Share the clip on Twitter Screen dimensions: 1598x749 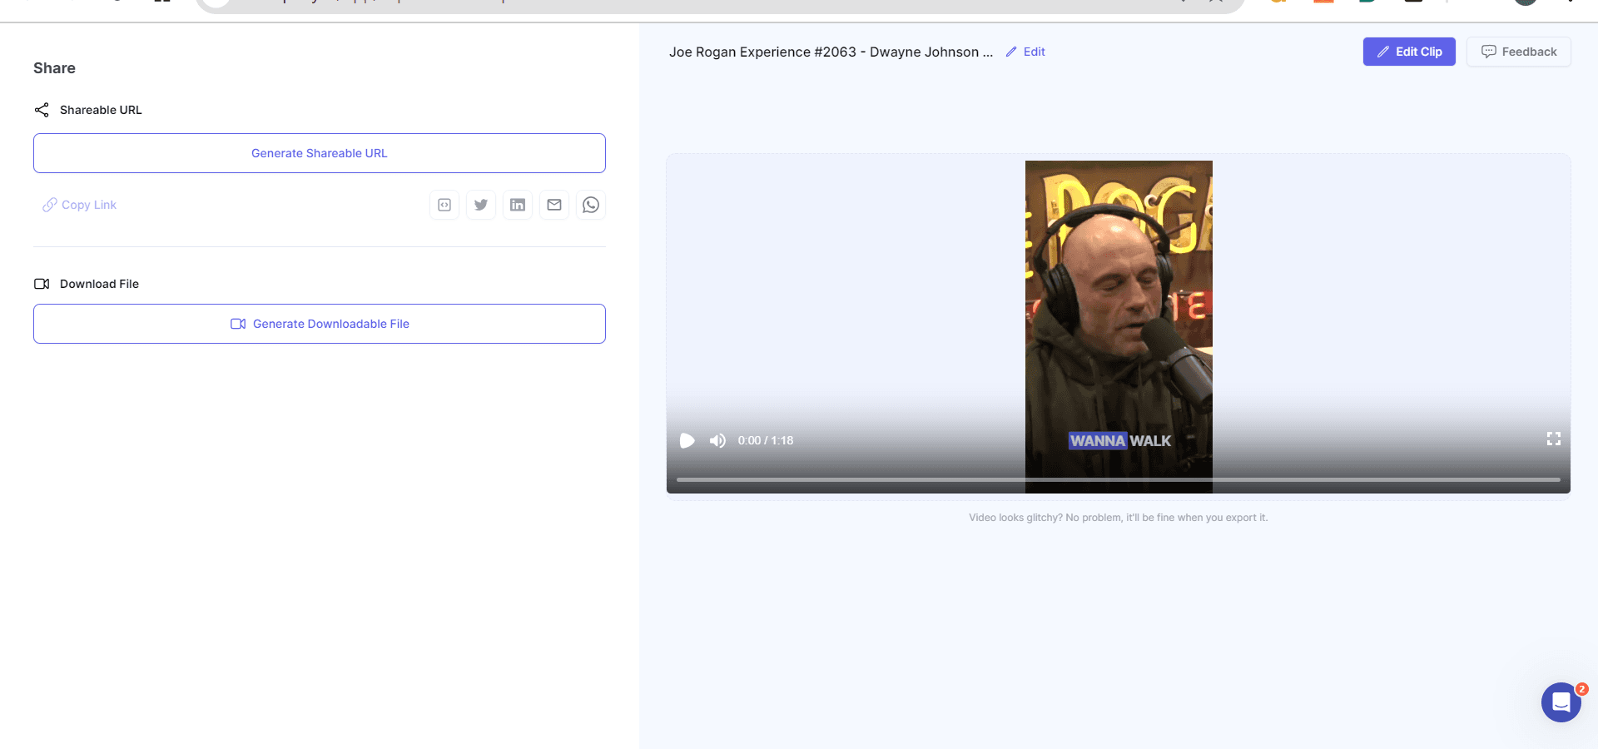[481, 205]
